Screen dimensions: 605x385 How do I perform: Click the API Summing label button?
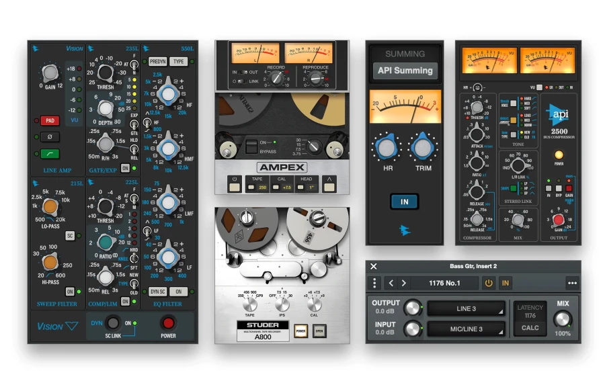[405, 71]
